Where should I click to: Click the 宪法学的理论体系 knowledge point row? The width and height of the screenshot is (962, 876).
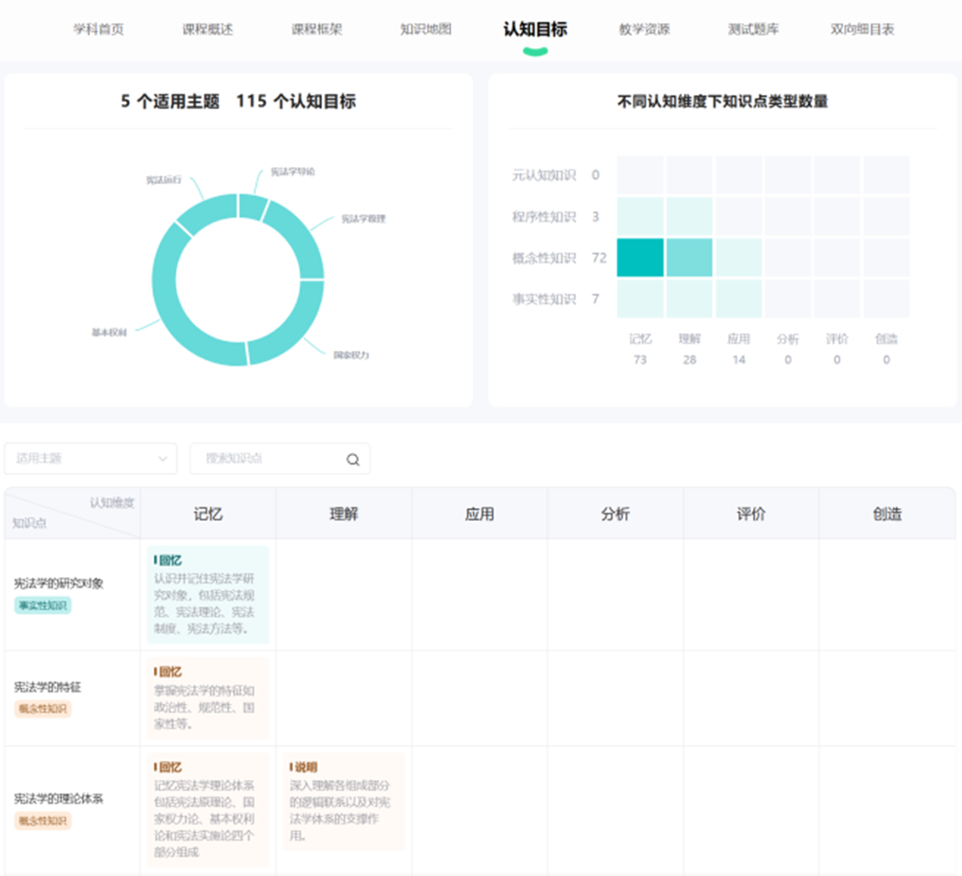pyautogui.click(x=58, y=799)
